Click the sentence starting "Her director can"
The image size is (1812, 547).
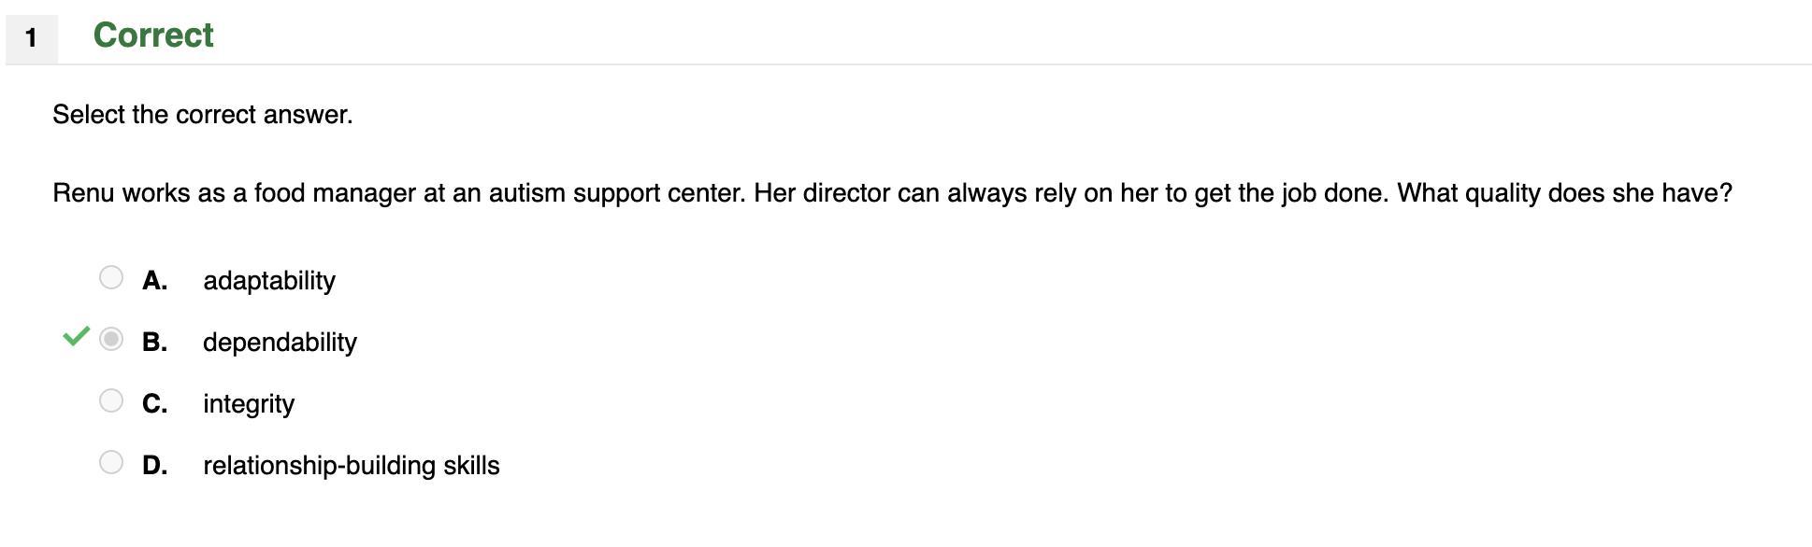[1071, 193]
